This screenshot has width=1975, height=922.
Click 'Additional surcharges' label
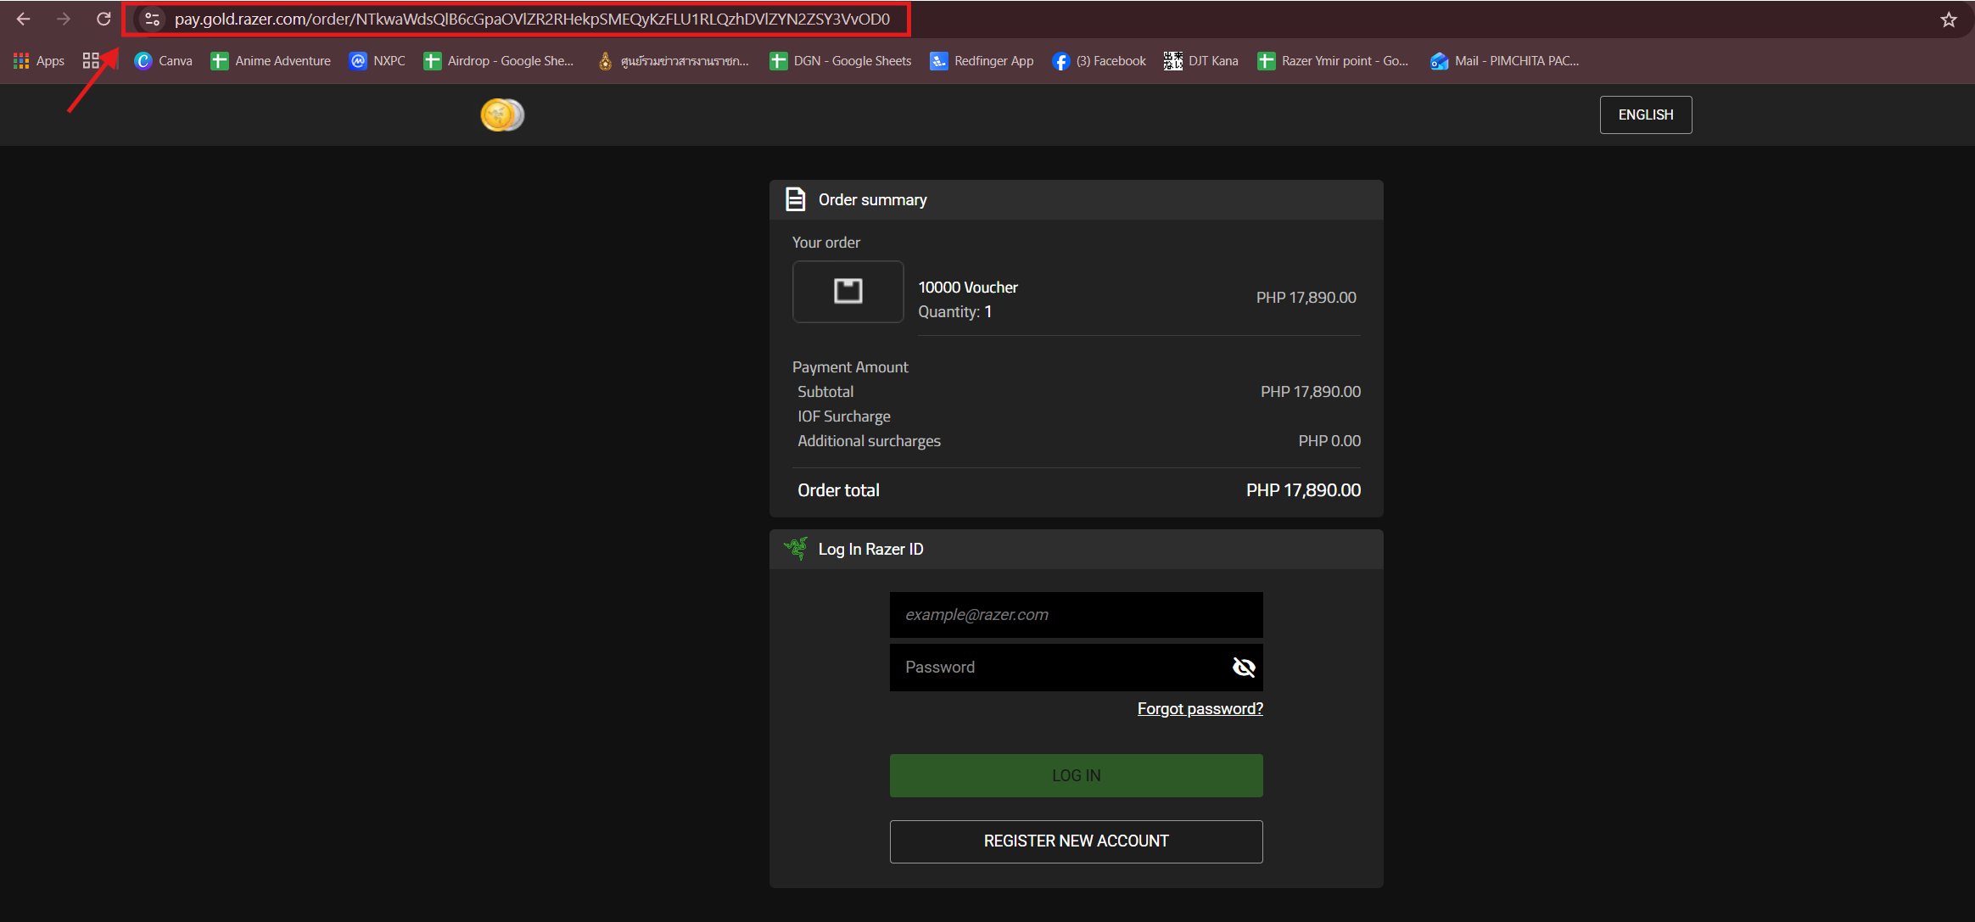click(869, 441)
